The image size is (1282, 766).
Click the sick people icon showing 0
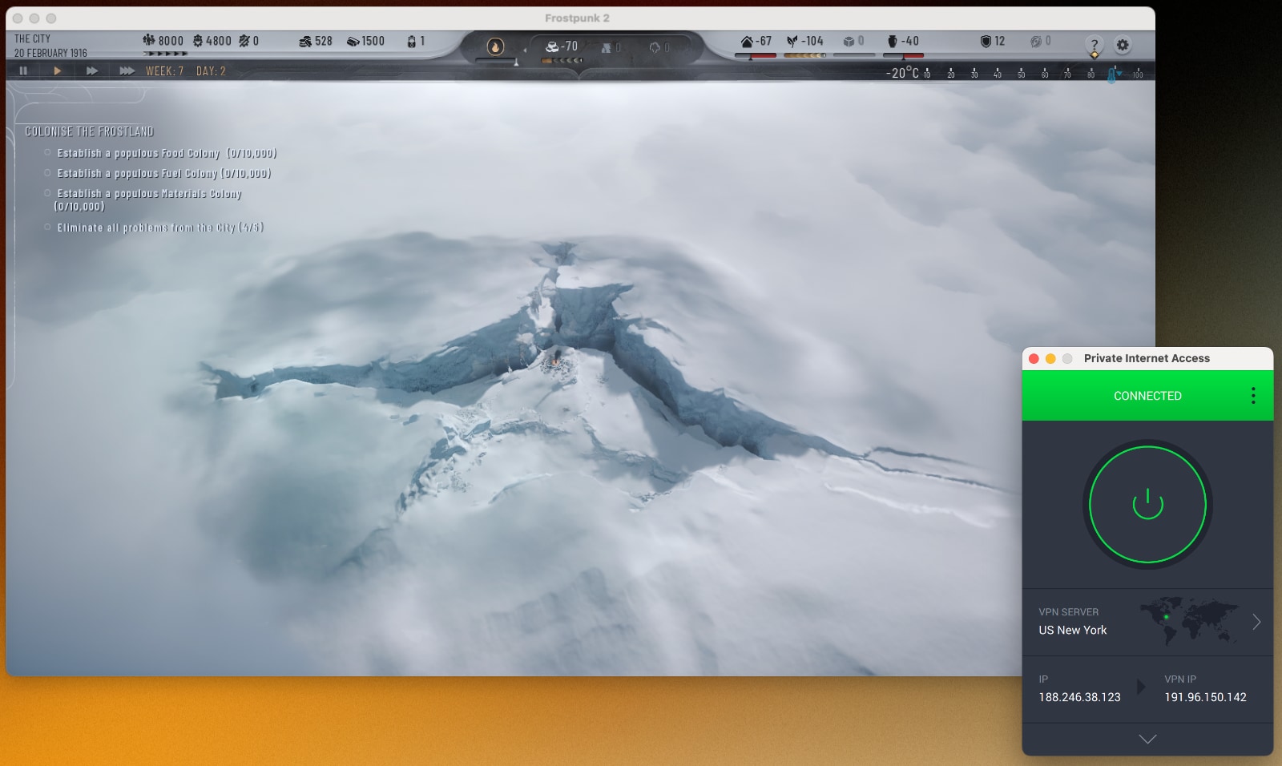[x=244, y=41]
